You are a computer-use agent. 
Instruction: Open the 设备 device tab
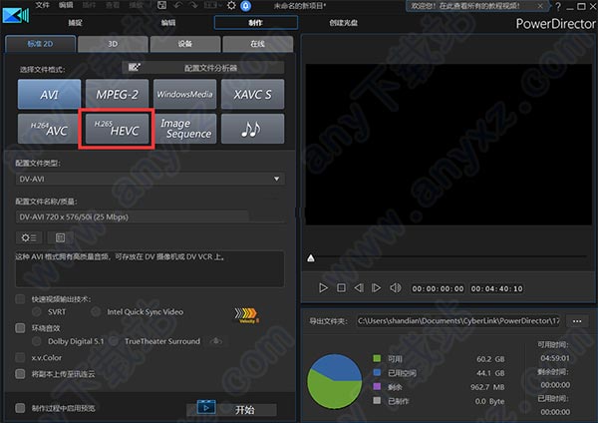185,44
